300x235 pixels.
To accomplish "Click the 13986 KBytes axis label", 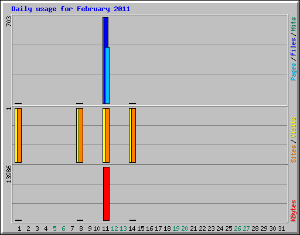I will click(9, 174).
